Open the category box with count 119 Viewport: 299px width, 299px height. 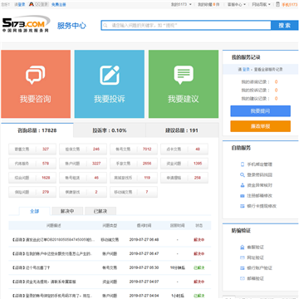coord(134,178)
